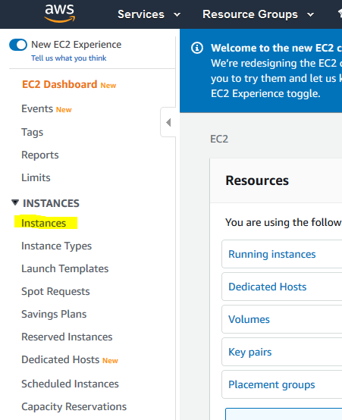Screen dimensions: 342x420
Task: Open Reserved Instances
Action: [x=67, y=337]
